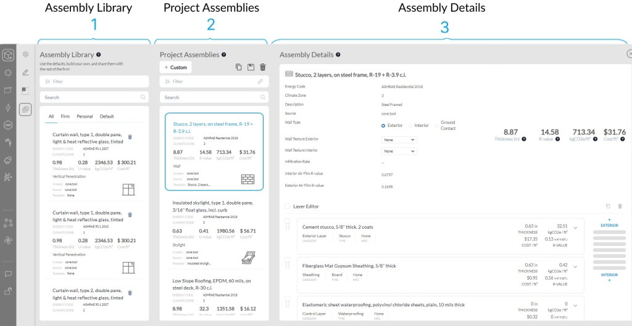Open the settings gear icon in secondary sidebar

click(x=25, y=54)
